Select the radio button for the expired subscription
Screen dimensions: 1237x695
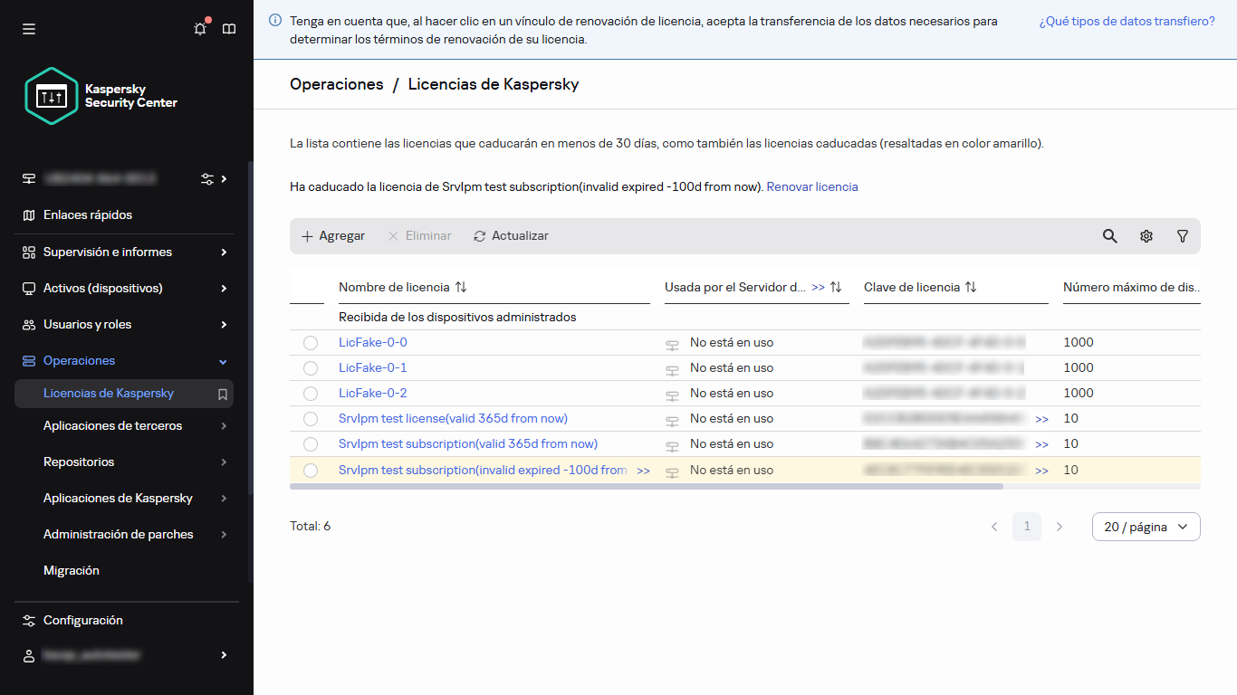pos(311,470)
